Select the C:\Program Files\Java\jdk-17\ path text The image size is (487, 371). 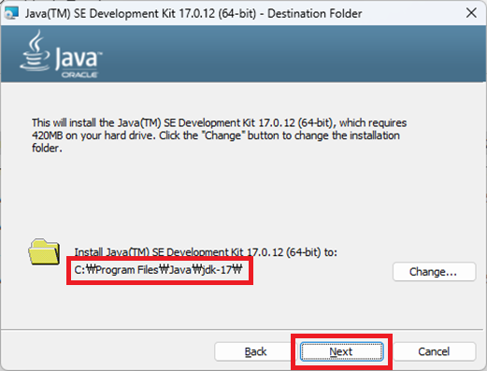[158, 270]
